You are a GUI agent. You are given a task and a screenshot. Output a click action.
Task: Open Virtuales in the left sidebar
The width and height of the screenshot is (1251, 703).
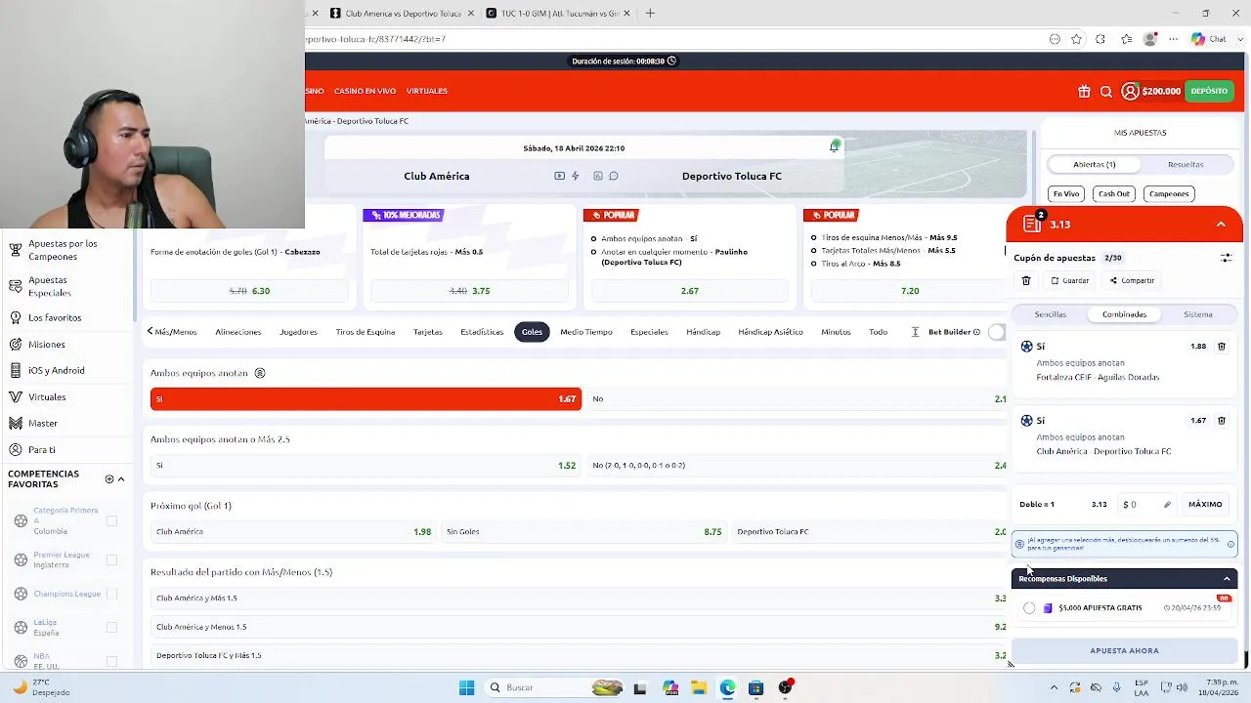point(47,397)
